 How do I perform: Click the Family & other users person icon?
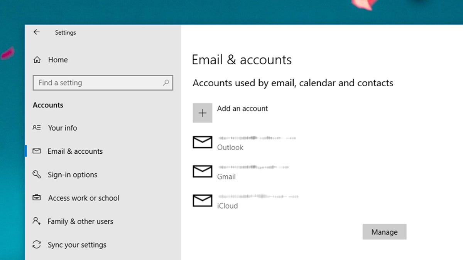pyautogui.click(x=37, y=221)
